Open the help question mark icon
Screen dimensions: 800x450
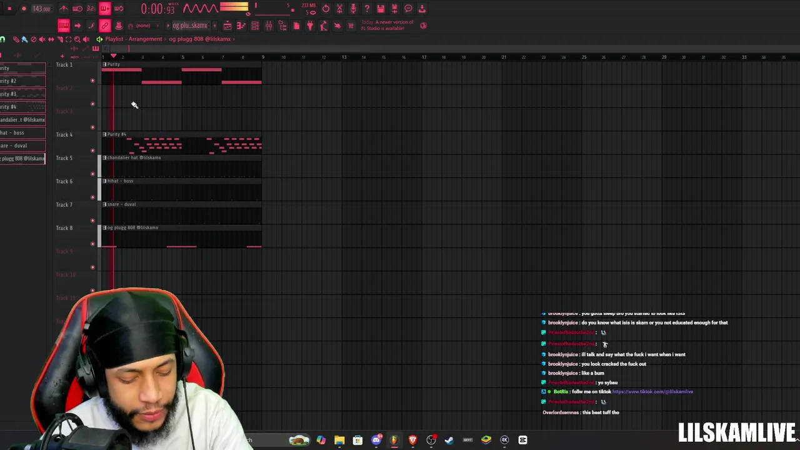pos(367,9)
